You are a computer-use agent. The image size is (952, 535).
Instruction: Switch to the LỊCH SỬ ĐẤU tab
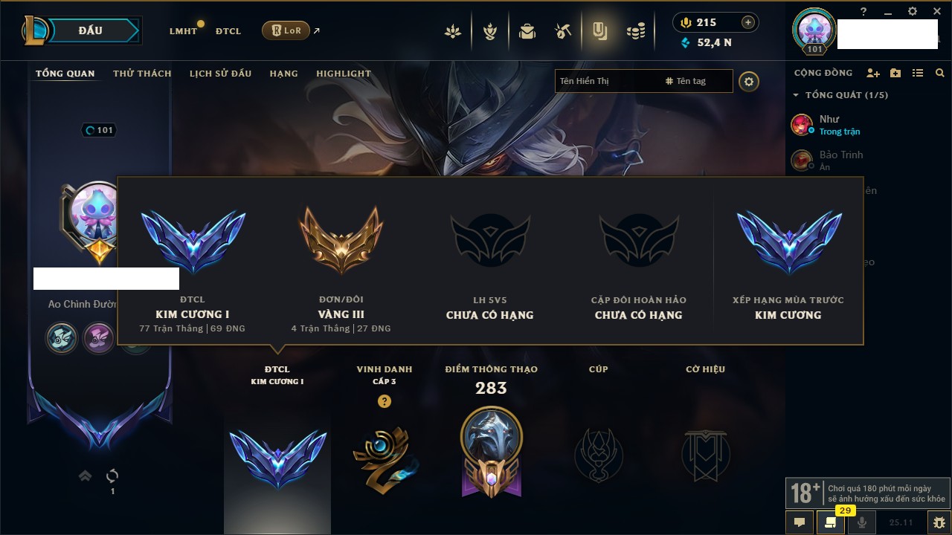click(x=220, y=74)
